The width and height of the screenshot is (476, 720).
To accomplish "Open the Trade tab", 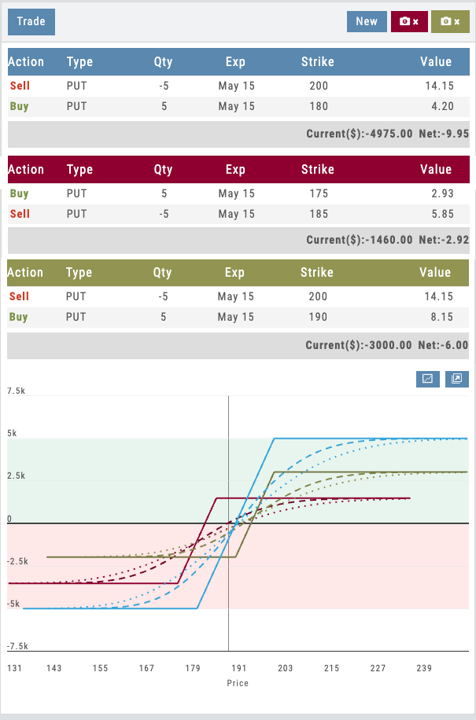I will click(x=31, y=22).
